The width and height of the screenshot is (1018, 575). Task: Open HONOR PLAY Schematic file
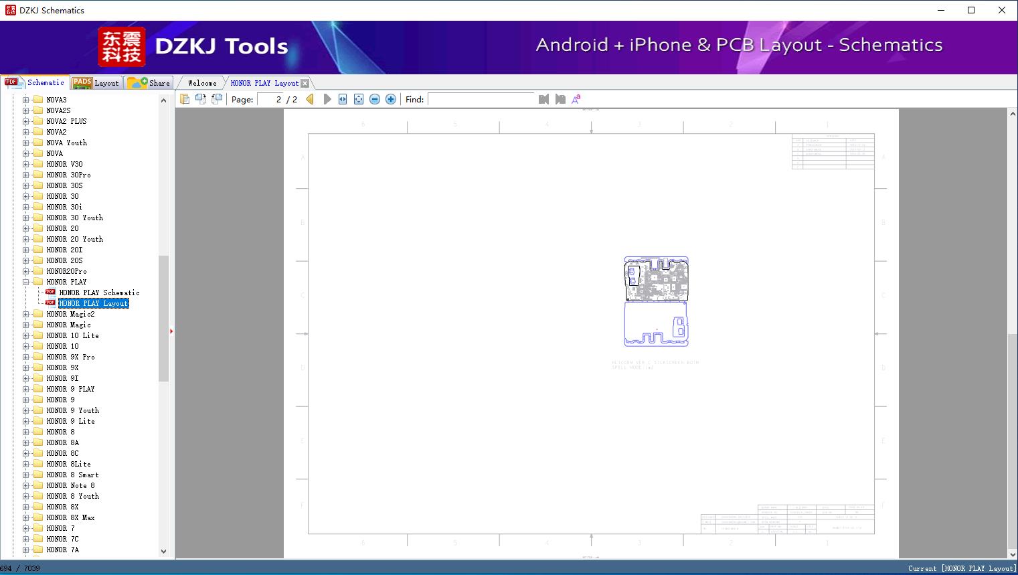(100, 293)
